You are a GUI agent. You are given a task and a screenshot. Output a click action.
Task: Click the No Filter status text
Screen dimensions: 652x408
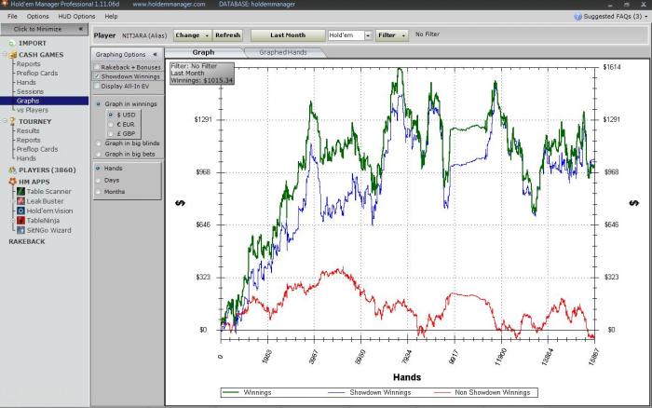427,34
